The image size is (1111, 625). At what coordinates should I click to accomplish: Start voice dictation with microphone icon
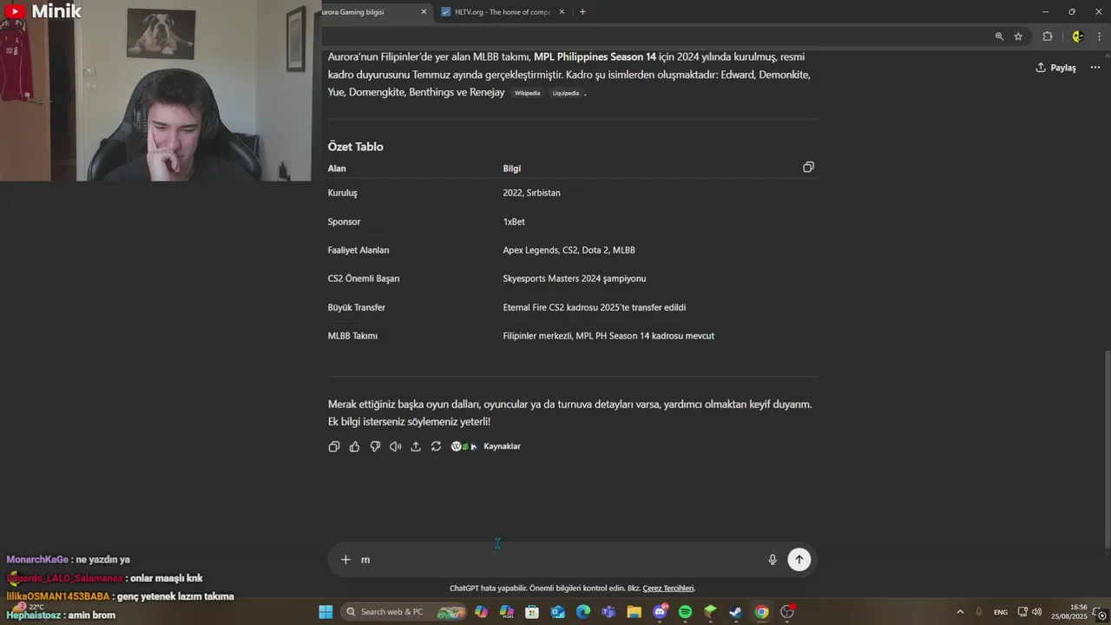(772, 560)
